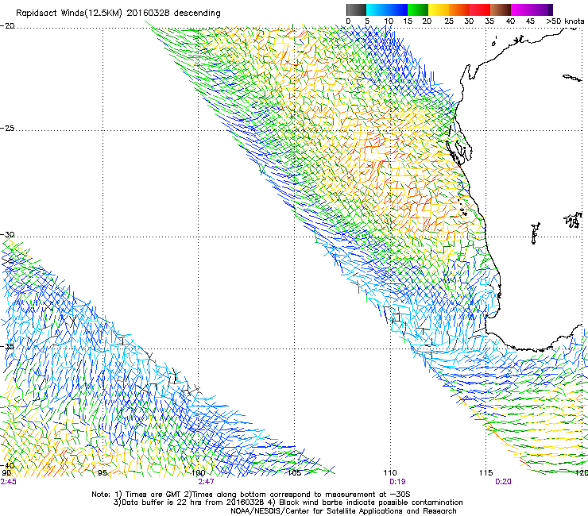
Task: Click the '115' longitude label
Action: point(485,473)
